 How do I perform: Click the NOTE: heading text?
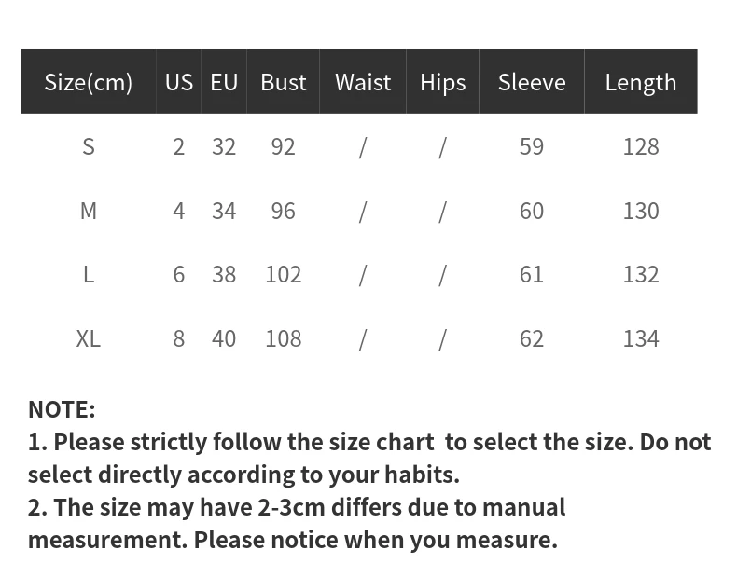point(62,409)
